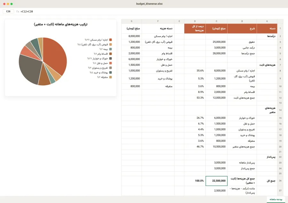288x203 pixels.
Task: Select the column F header
Action: (158, 21)
